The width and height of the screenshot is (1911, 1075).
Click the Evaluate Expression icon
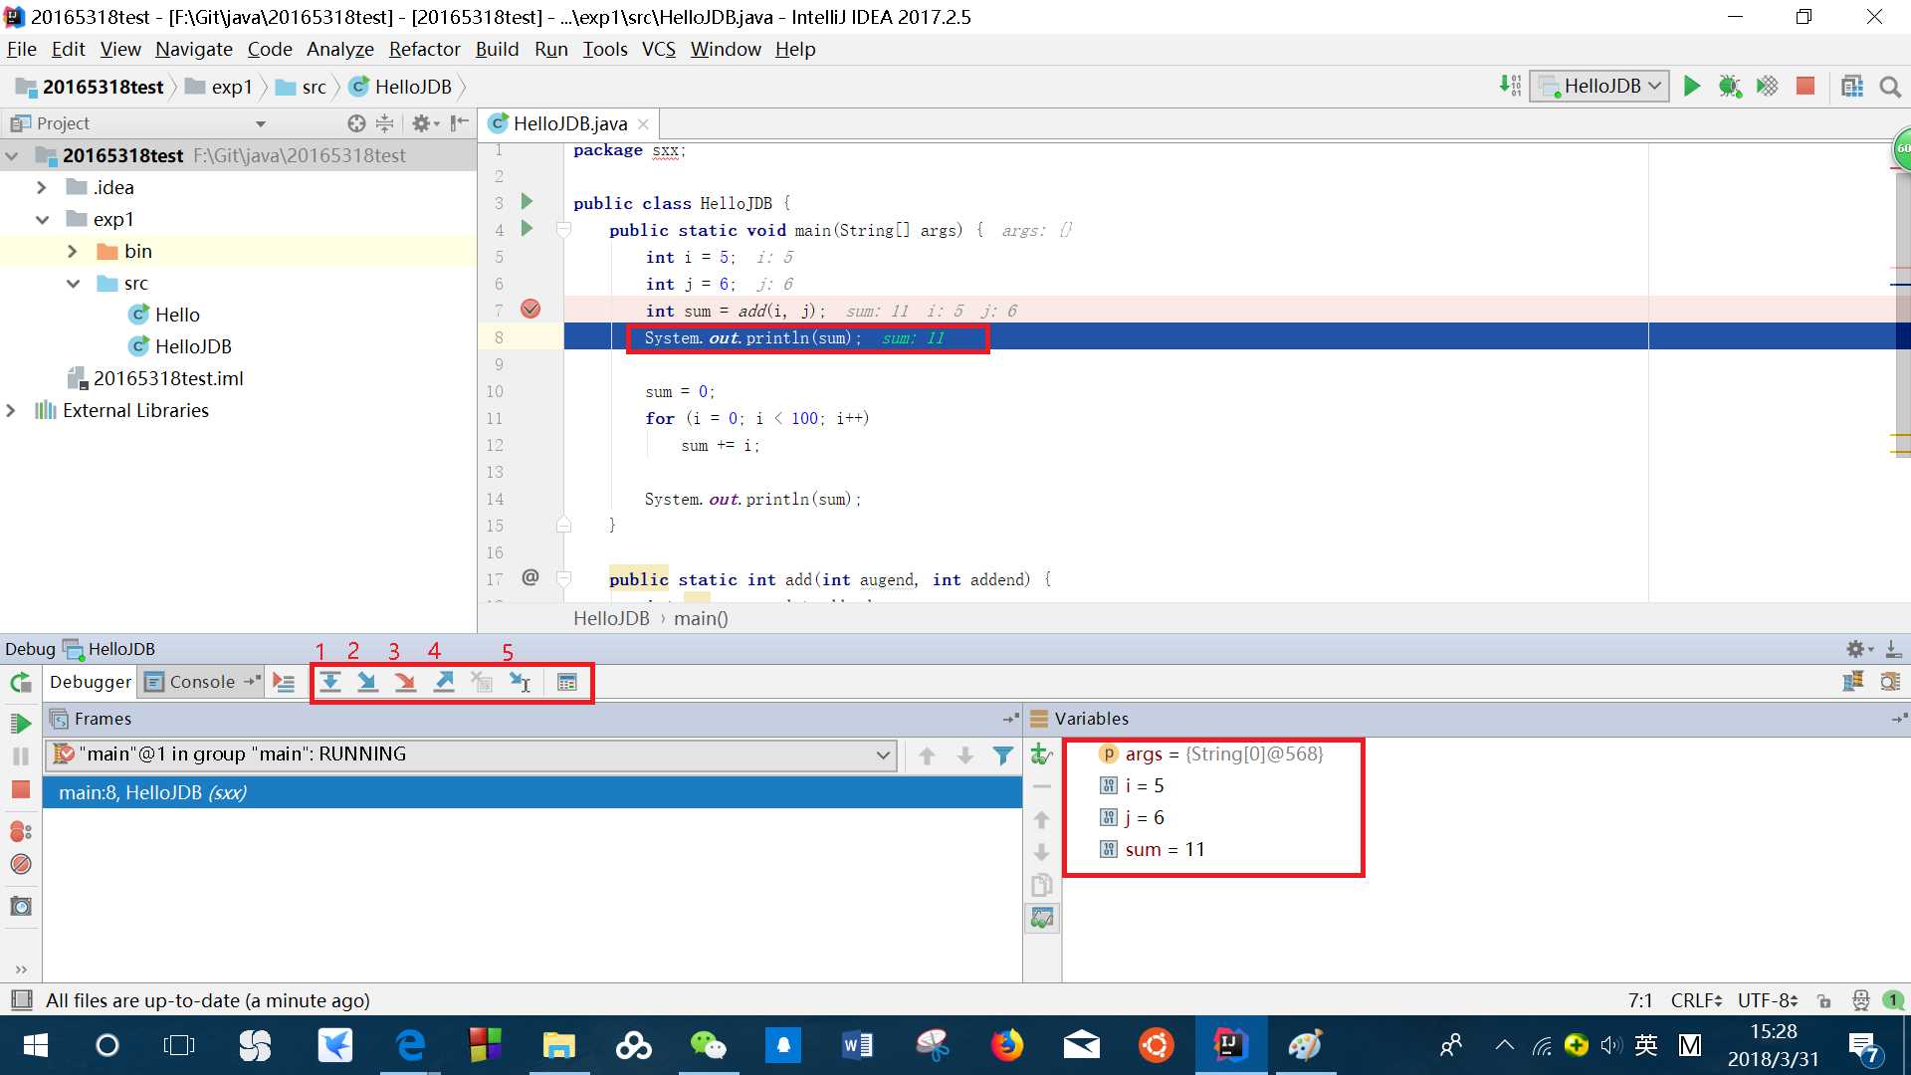tap(567, 681)
